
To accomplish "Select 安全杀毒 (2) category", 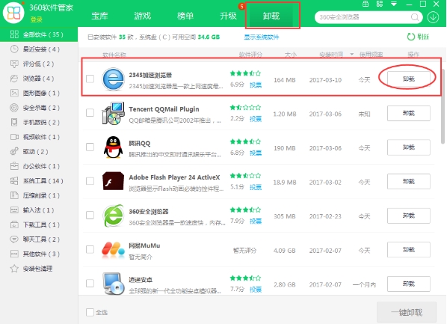I will click(39, 108).
